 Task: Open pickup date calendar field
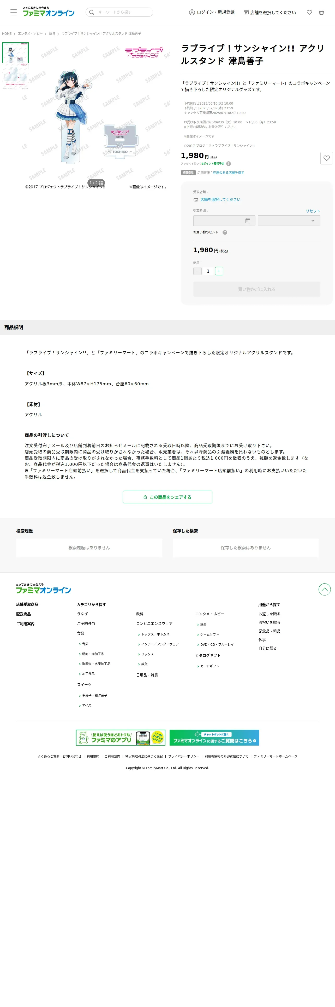[x=224, y=220]
